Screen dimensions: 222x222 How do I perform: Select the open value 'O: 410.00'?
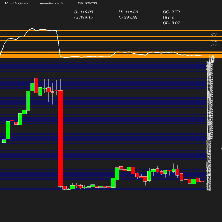pos(83,12)
